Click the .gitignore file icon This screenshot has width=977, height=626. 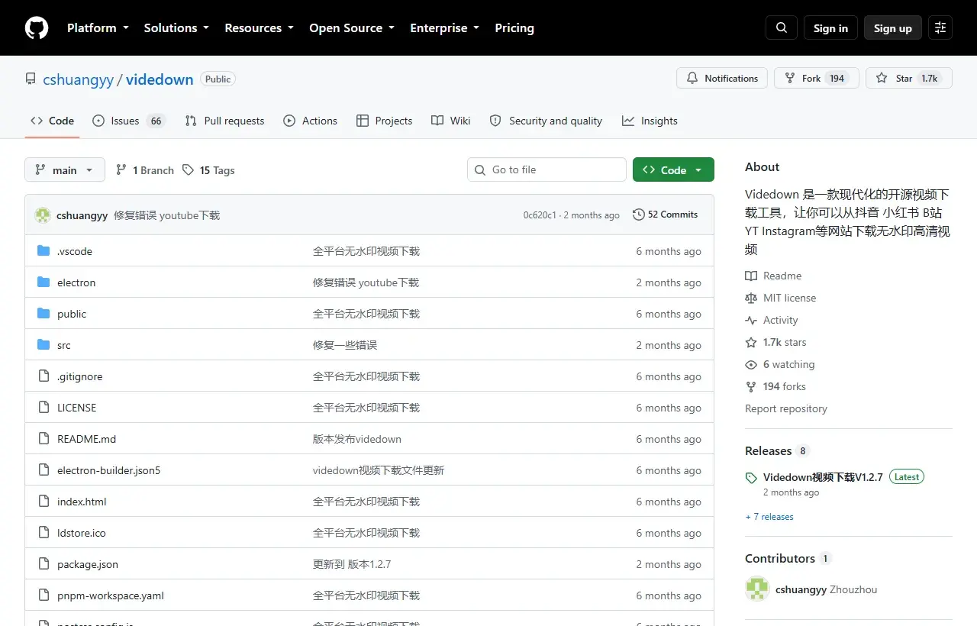pos(44,376)
